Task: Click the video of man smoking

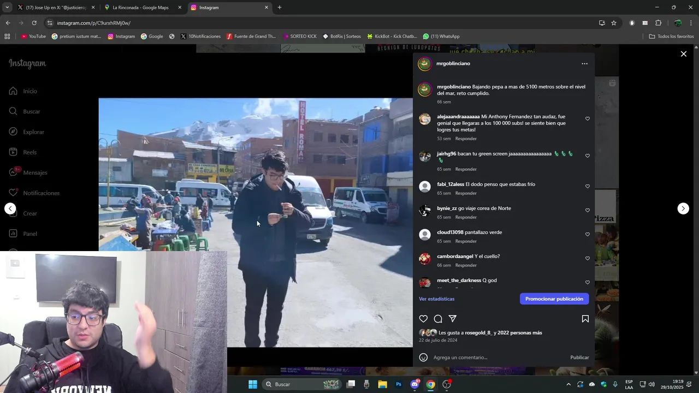Action: pos(256,223)
